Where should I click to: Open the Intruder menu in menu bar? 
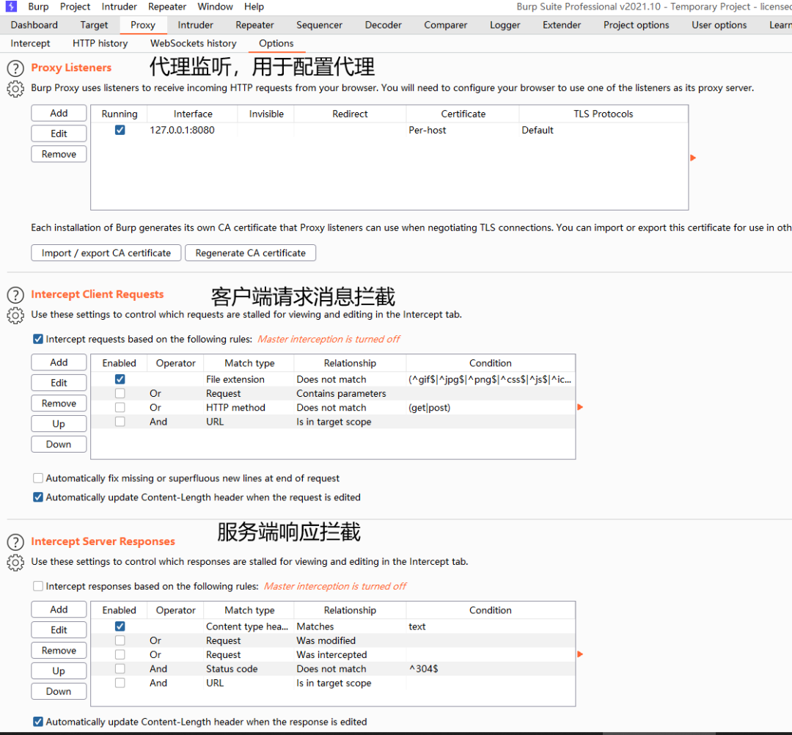120,7
